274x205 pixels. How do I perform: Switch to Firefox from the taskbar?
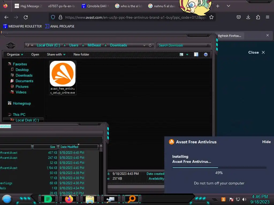69,199
